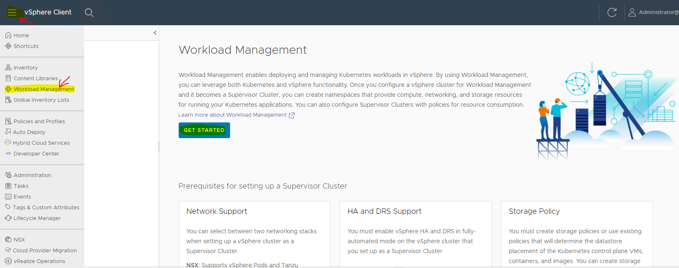Open Tags & Custom Attributes

(46, 207)
